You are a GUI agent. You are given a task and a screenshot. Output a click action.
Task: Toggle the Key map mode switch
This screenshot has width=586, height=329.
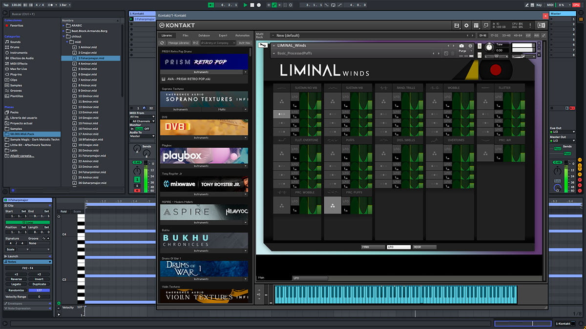pos(539,5)
